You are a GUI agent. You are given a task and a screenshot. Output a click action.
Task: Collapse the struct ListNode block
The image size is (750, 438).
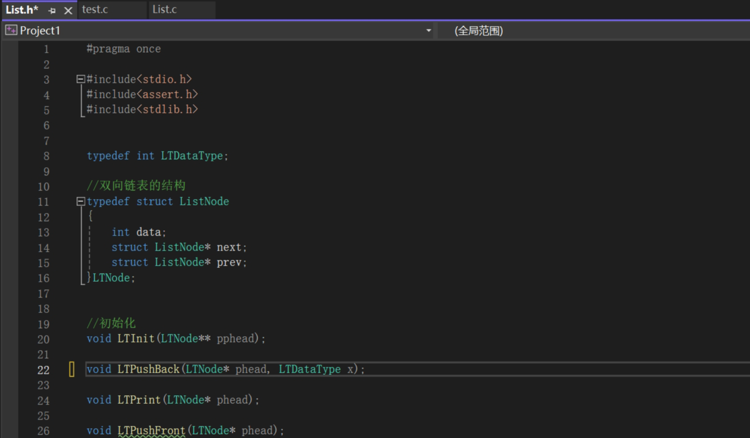(x=80, y=201)
